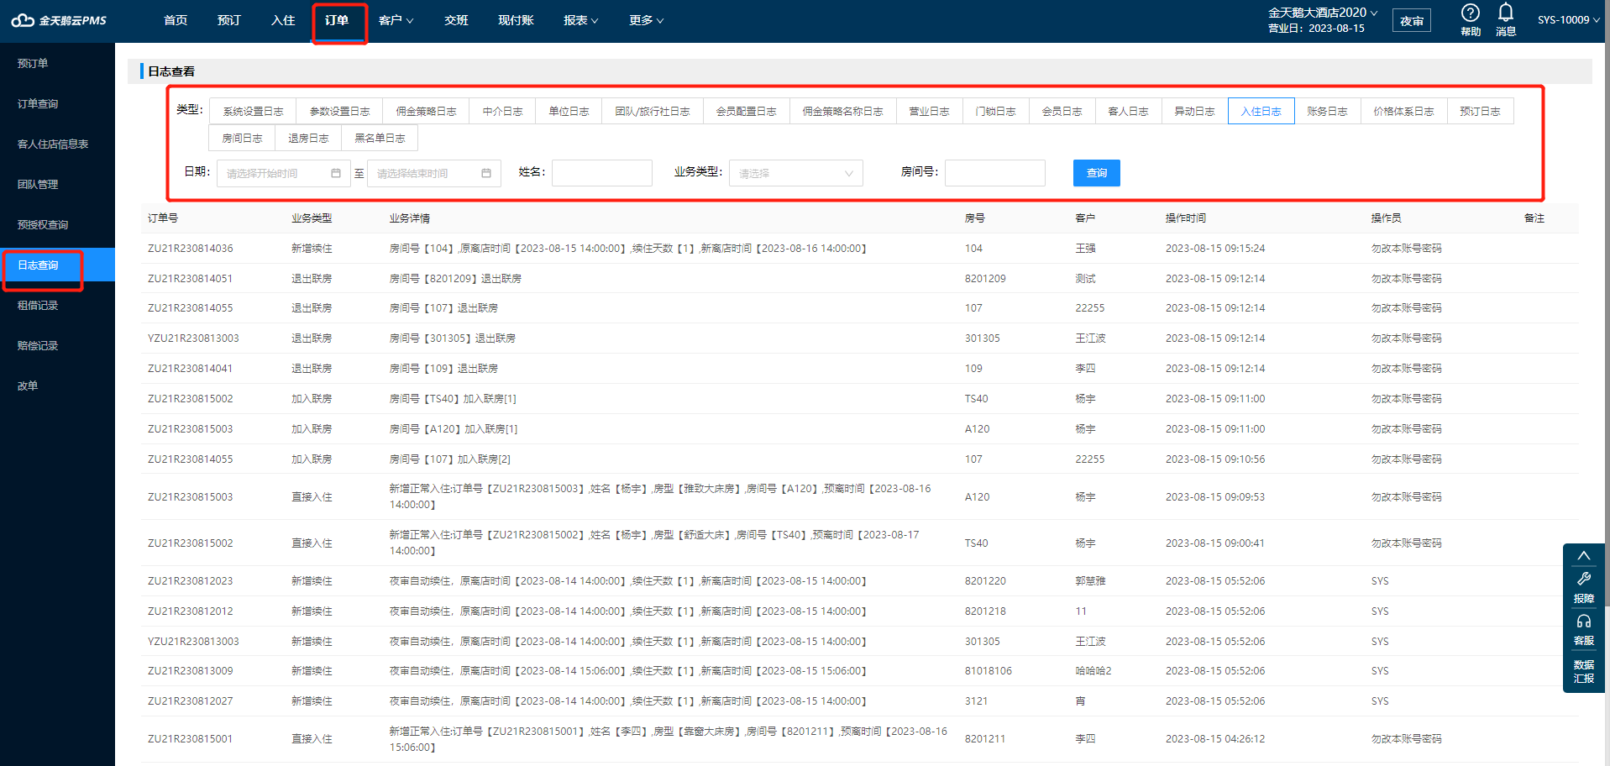Screen dimensions: 1610x766
Task: Open 数据汇报 in floating panel
Action: [1584, 671]
